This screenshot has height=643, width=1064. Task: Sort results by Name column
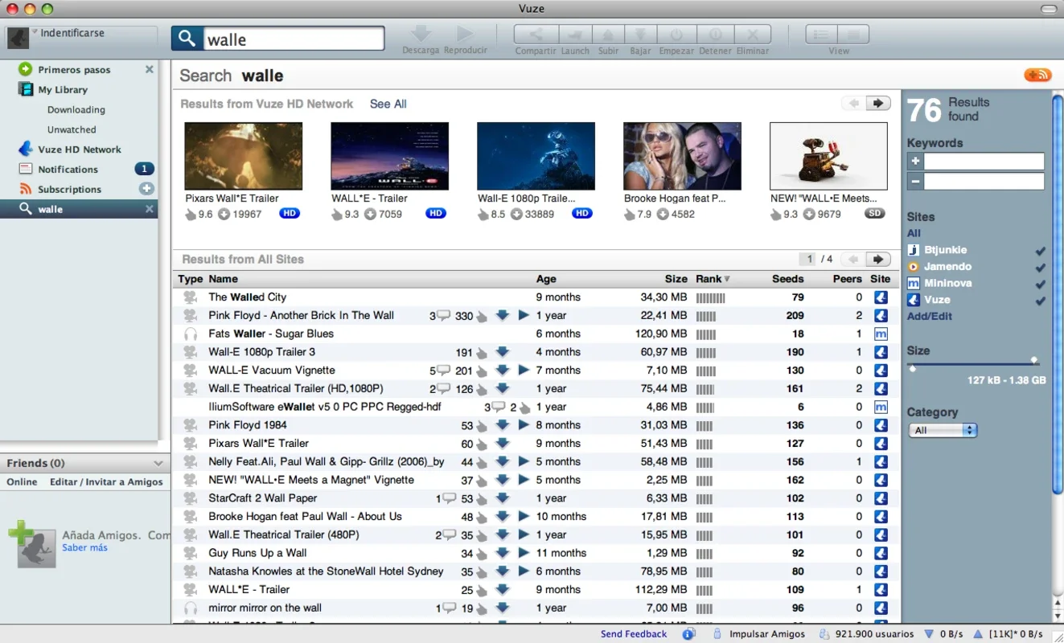(x=223, y=279)
